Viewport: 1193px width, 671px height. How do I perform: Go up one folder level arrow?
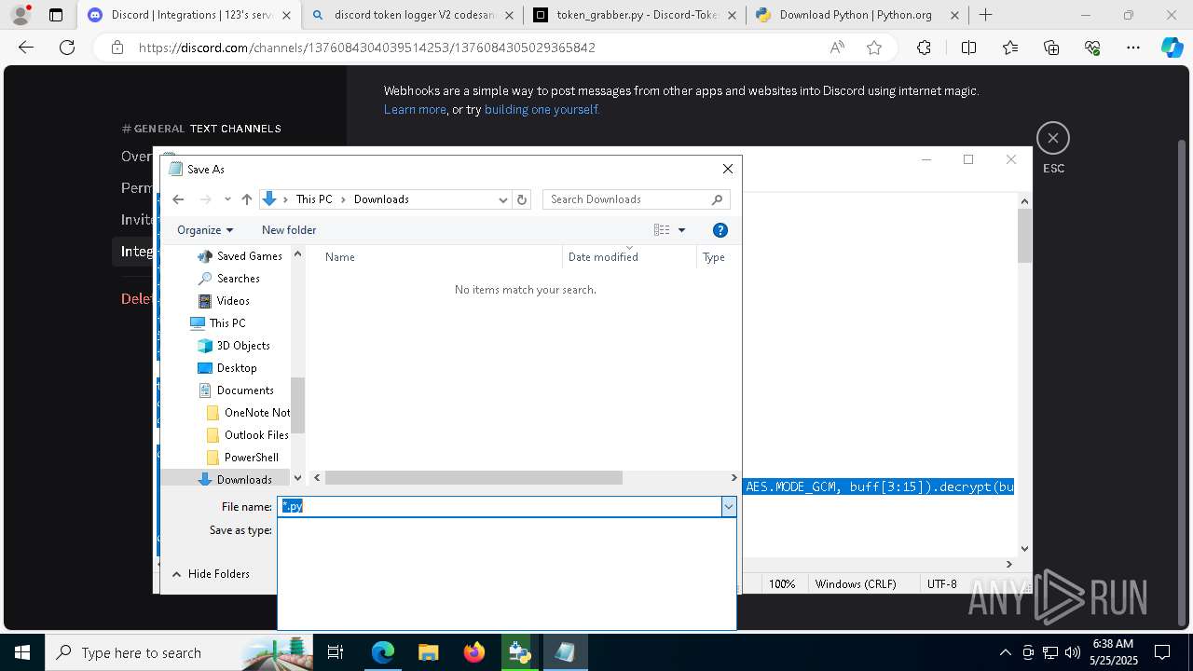click(x=246, y=199)
